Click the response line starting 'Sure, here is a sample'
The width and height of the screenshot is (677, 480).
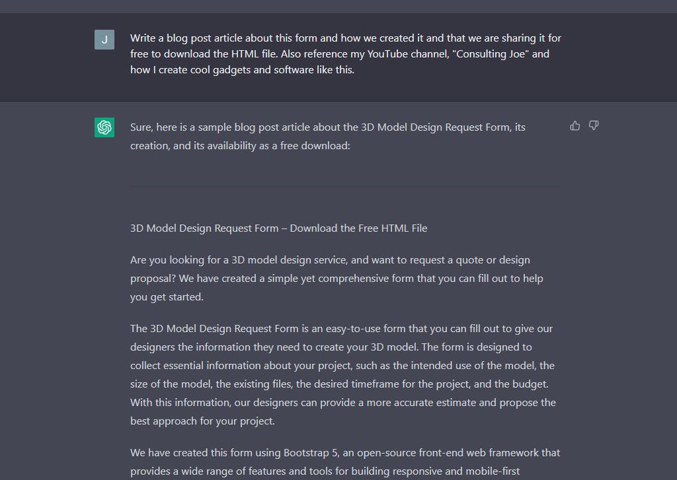328,127
